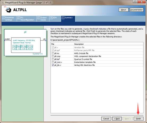This screenshot has width=147, height=123.
Task: Switch to the Parameter Settings tab
Action: click(x=9, y=19)
